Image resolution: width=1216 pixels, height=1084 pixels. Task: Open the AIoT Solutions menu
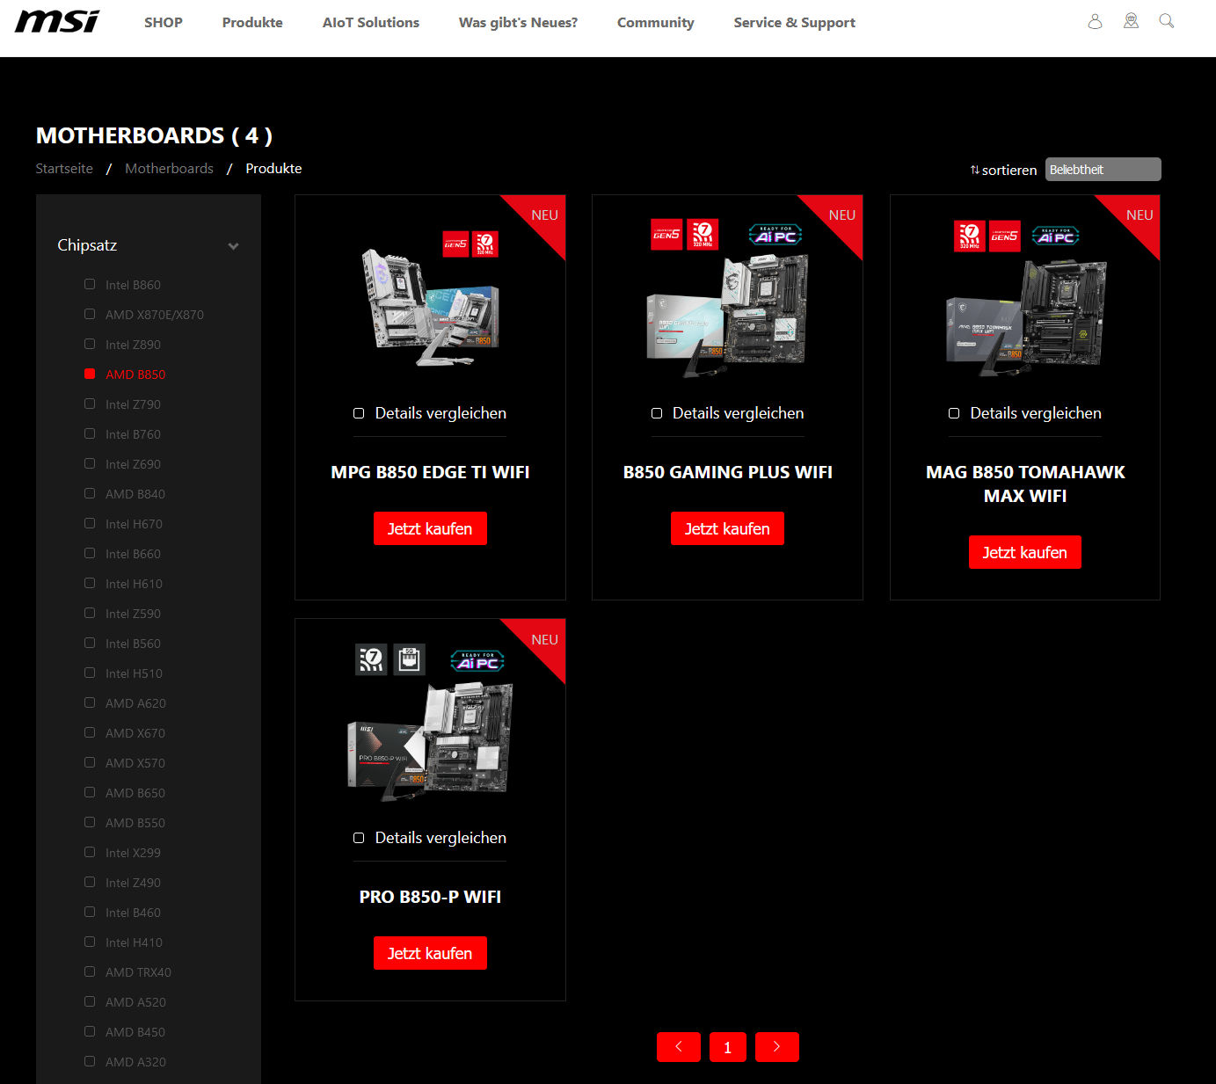click(371, 23)
